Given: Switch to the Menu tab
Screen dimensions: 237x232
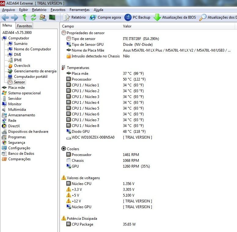Looking at the screenshot, I should pyautogui.click(x=7, y=25).
